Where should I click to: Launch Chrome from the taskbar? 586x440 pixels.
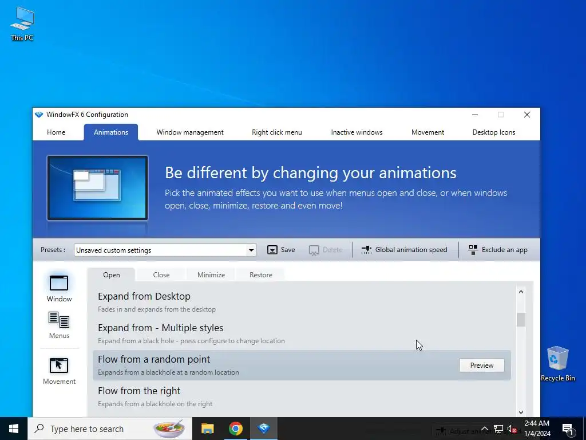(x=235, y=429)
